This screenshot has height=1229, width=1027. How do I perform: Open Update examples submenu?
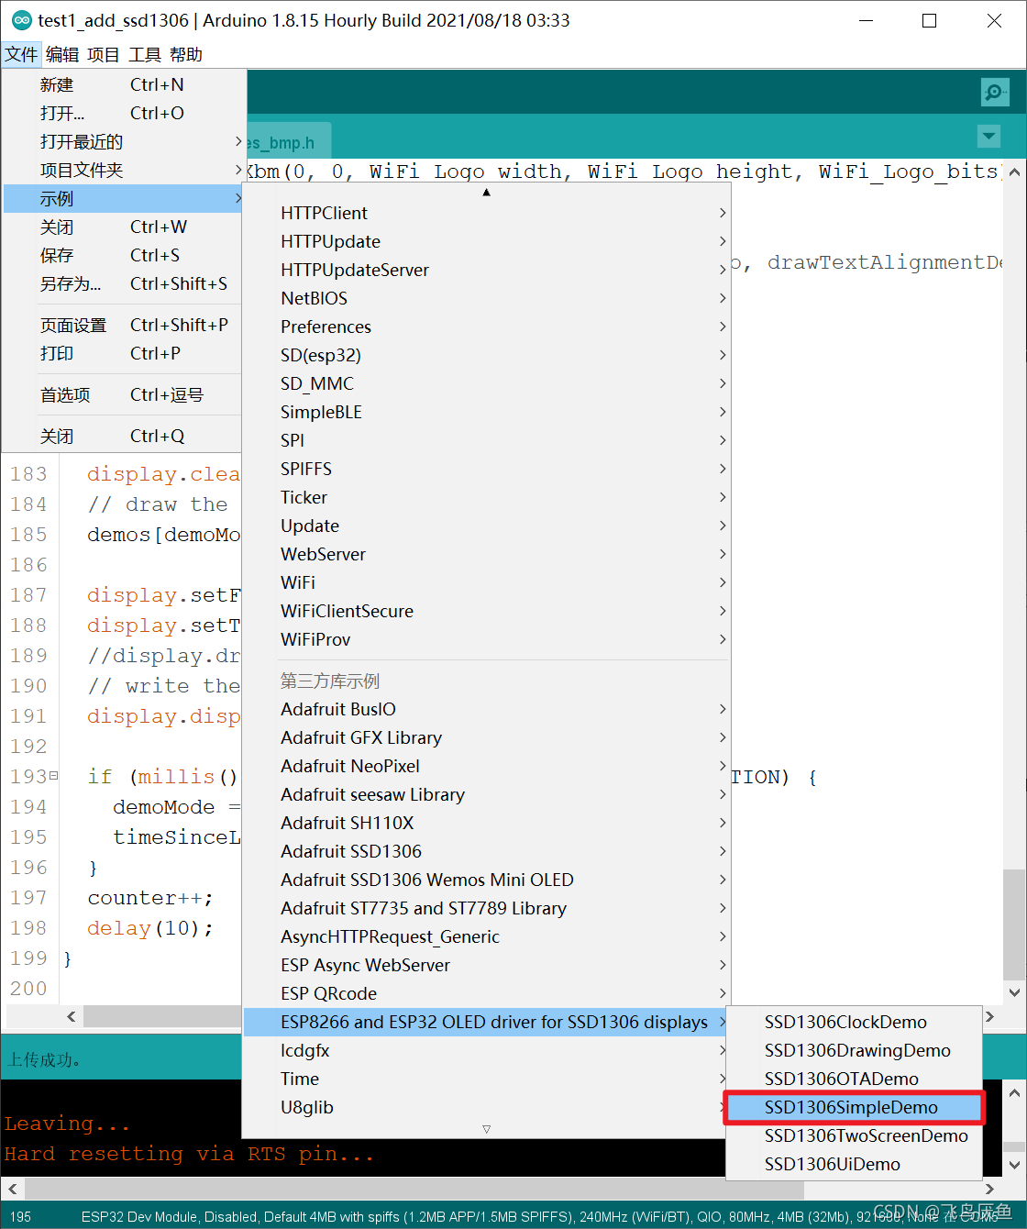486,526
